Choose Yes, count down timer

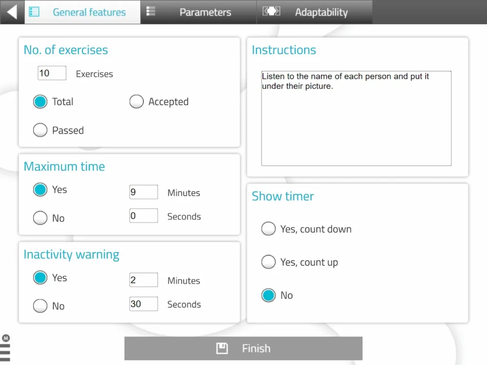click(x=269, y=229)
